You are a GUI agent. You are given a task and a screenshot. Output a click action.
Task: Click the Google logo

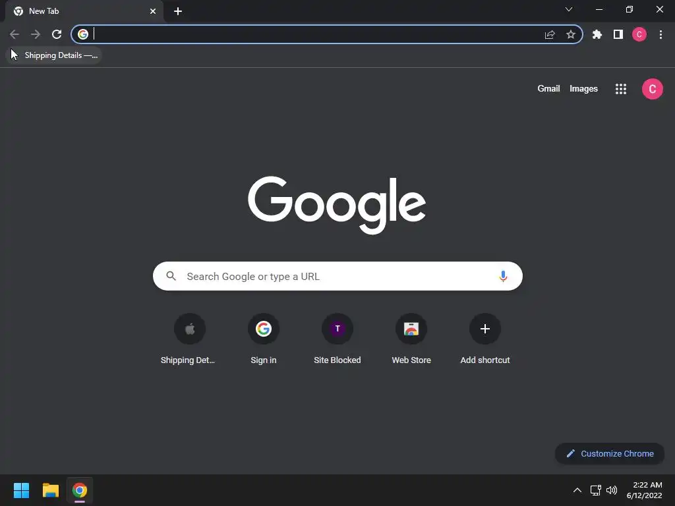click(x=337, y=205)
